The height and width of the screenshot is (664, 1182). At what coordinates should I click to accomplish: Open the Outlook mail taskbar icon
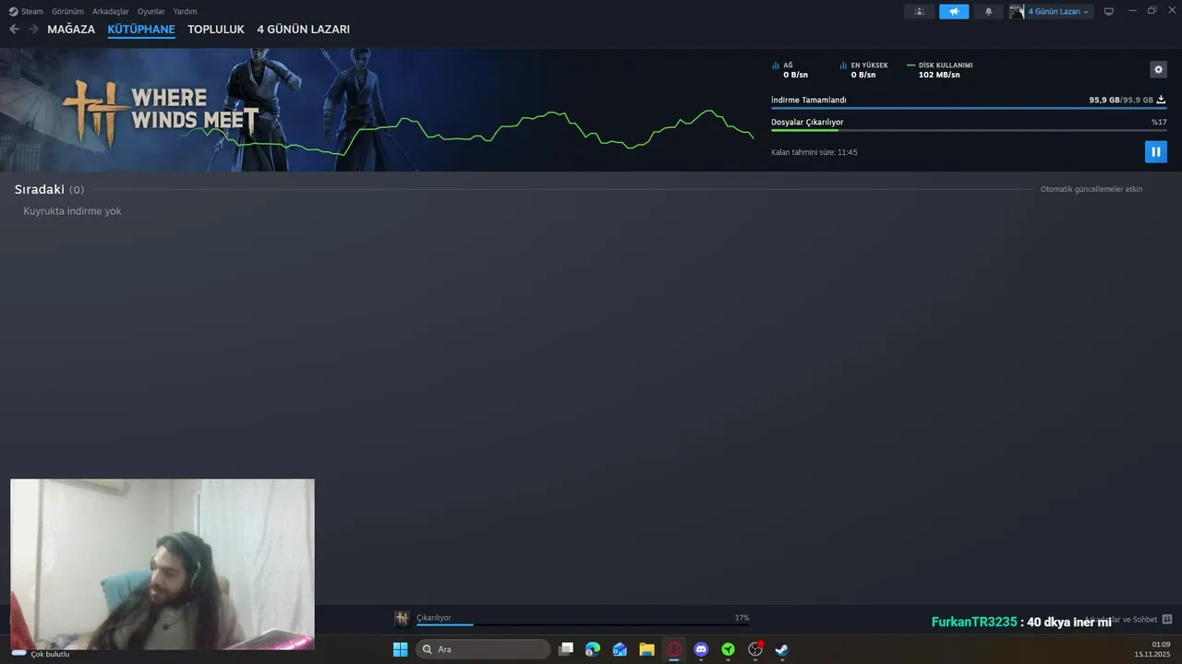pyautogui.click(x=620, y=649)
